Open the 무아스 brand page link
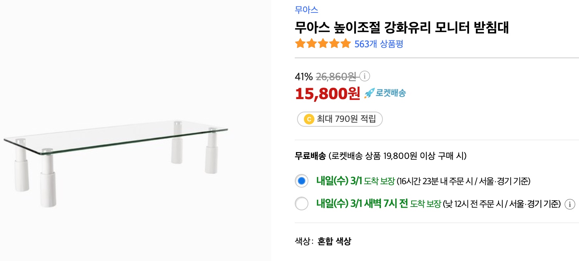Viewport: 579px width, 261px height. click(x=307, y=10)
